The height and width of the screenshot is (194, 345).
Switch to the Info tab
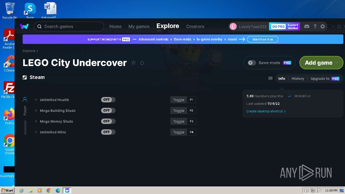282,78
